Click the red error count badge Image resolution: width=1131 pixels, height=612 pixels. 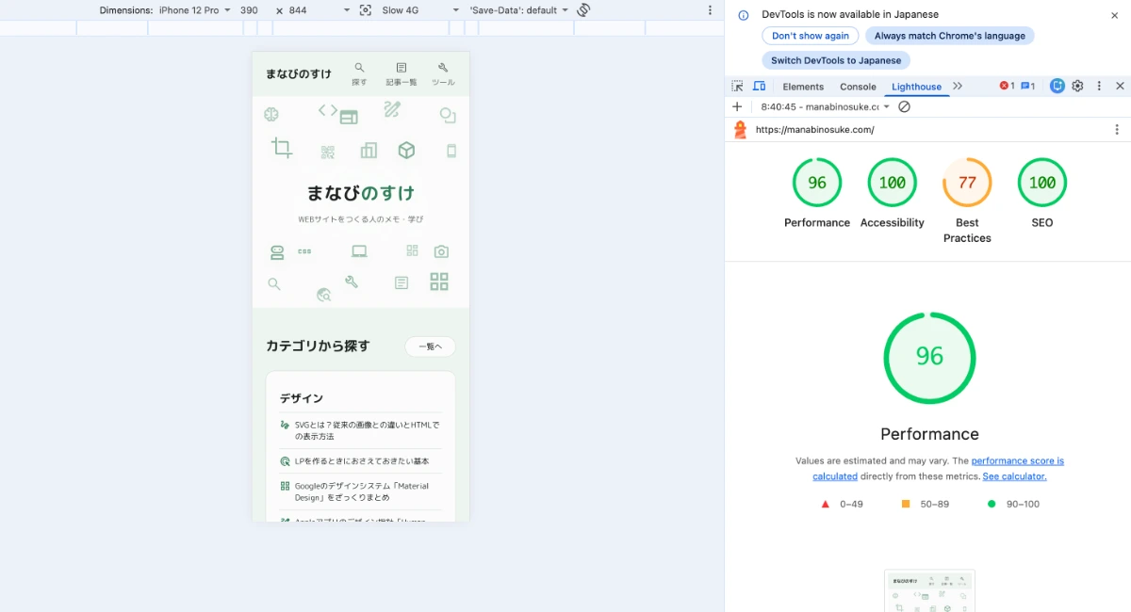tap(1007, 86)
